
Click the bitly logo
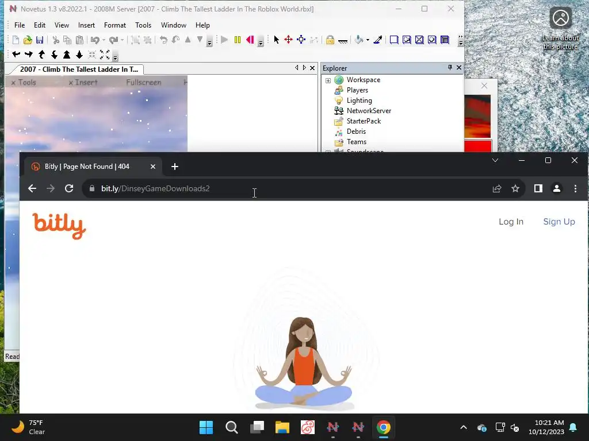(x=59, y=226)
